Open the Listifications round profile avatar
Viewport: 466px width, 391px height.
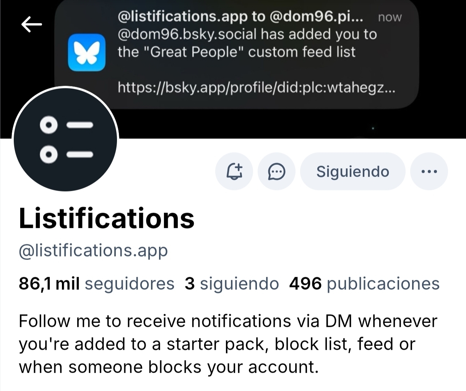point(65,140)
